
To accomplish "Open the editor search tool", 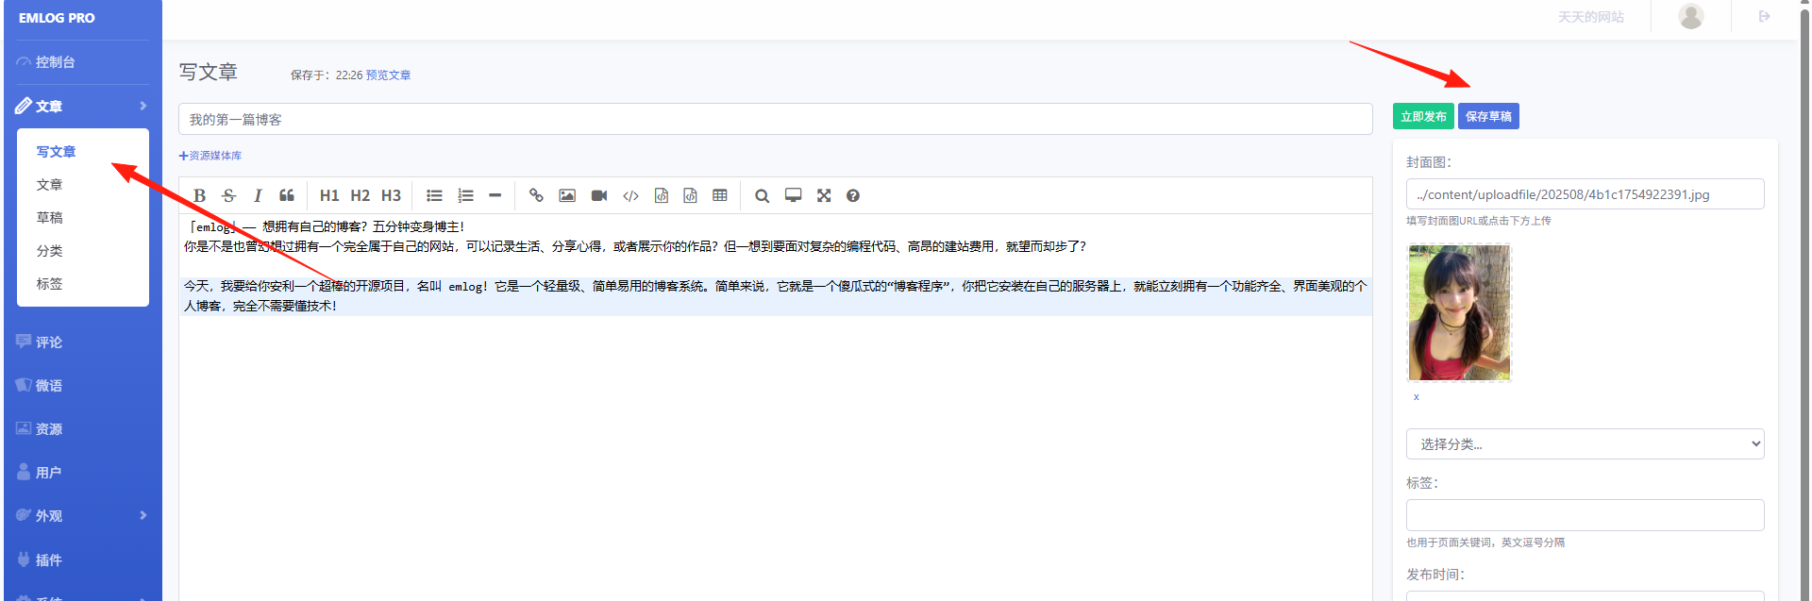I will click(x=762, y=195).
